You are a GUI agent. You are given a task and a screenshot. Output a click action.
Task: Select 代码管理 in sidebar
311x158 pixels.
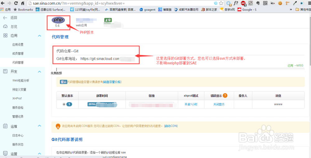click(x=18, y=62)
